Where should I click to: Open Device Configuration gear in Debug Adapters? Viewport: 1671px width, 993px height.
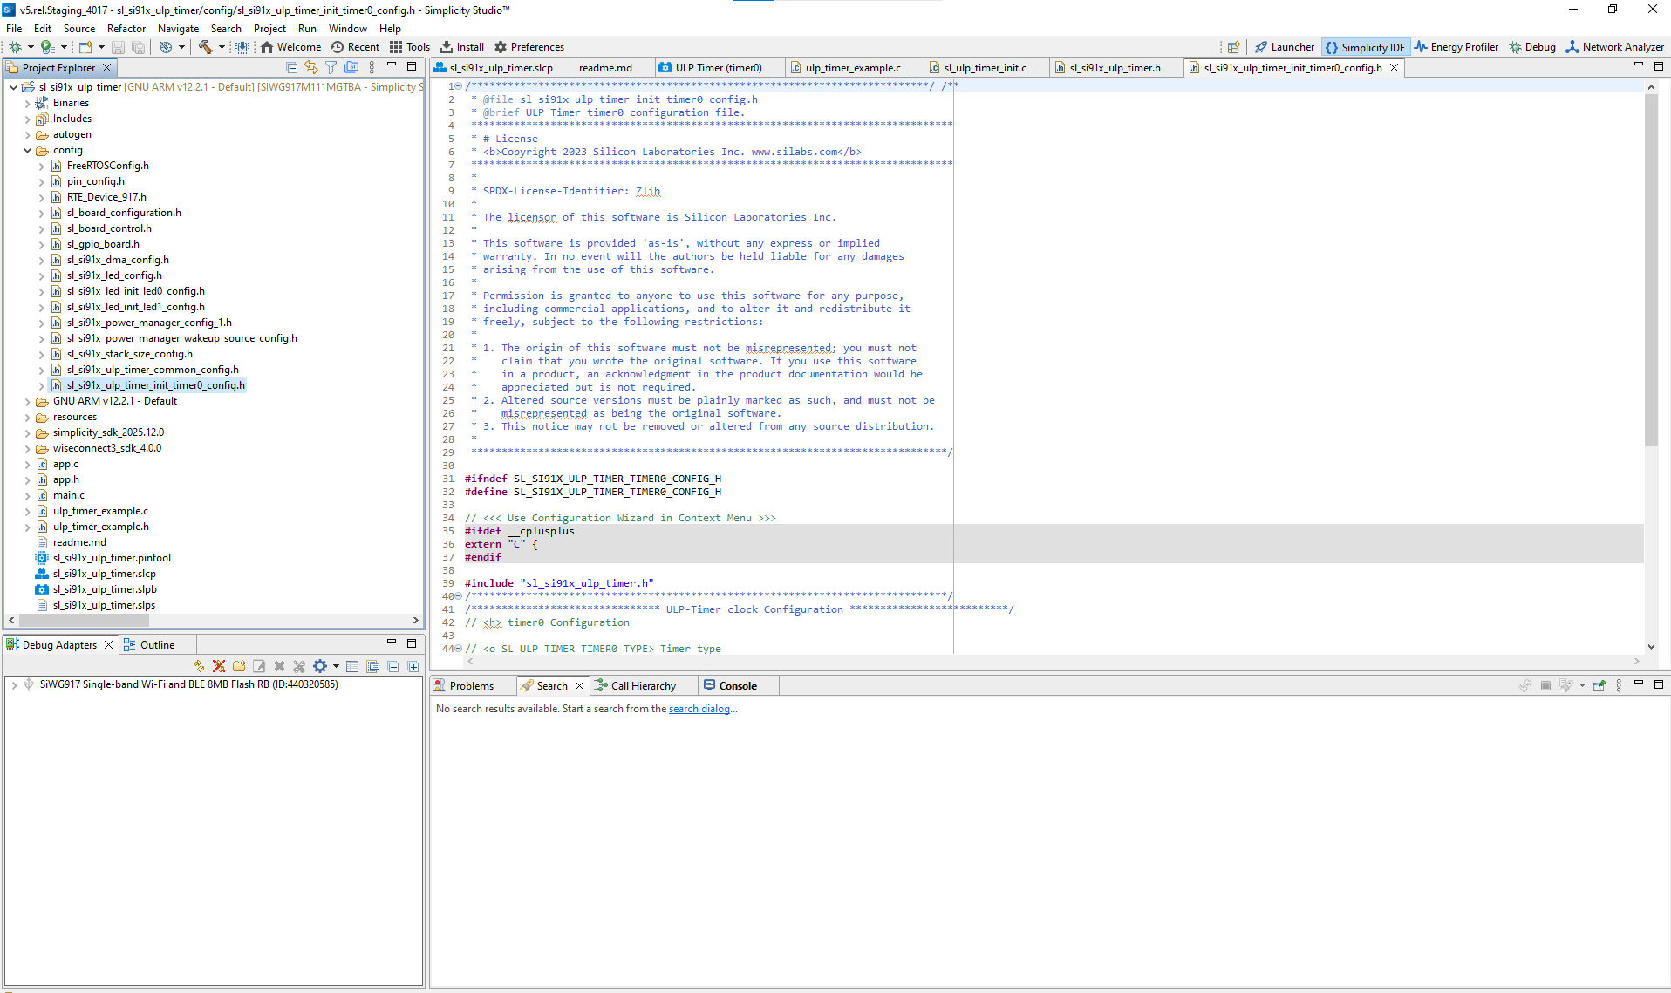coord(321,665)
